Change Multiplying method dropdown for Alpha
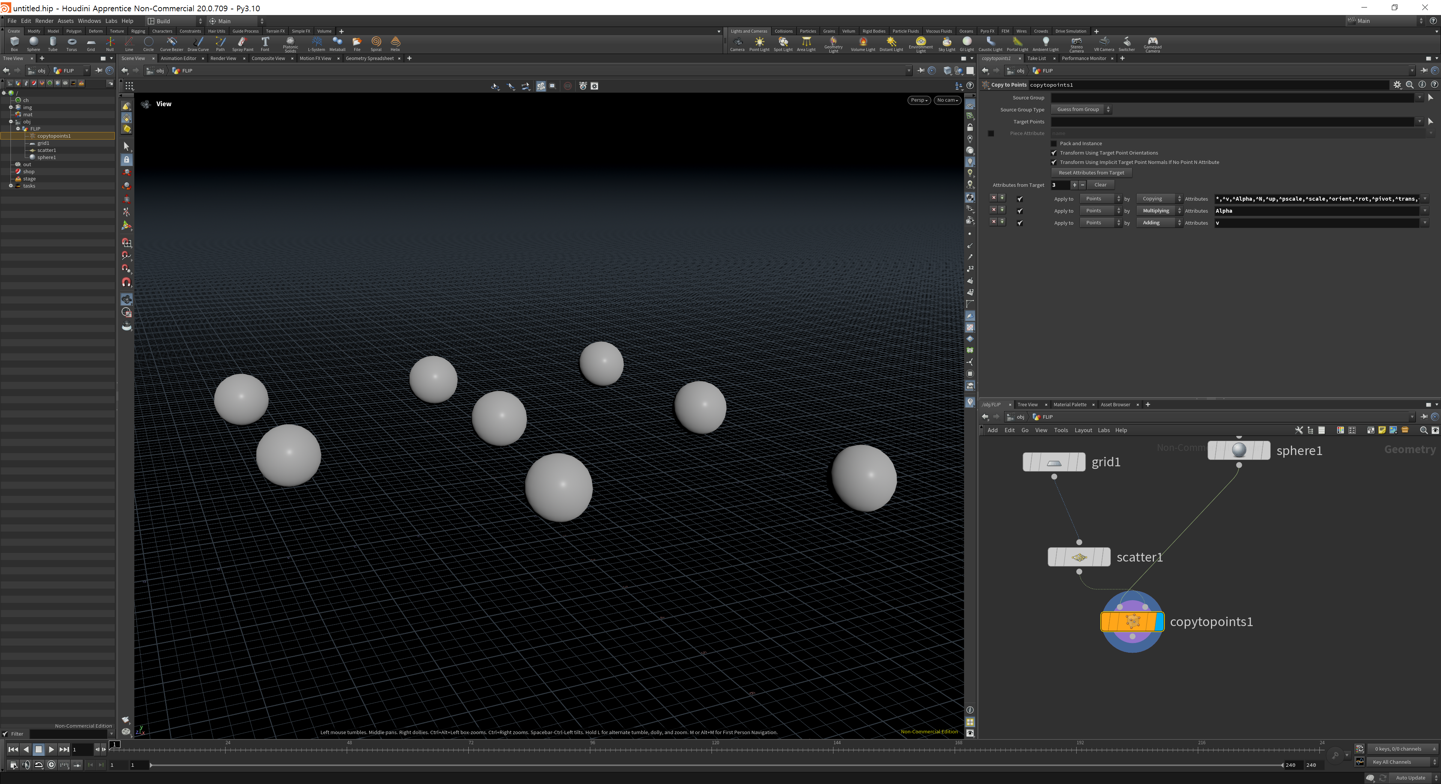 click(x=1159, y=211)
